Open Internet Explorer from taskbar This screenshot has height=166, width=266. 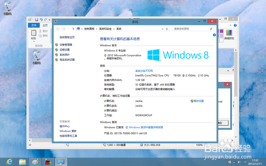pos(10,162)
